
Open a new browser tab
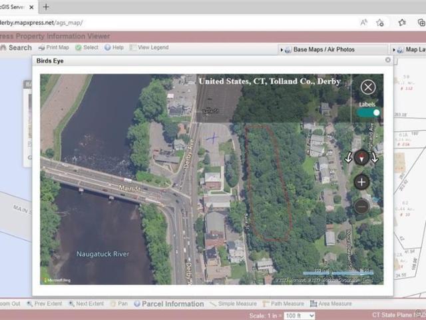[46, 7]
